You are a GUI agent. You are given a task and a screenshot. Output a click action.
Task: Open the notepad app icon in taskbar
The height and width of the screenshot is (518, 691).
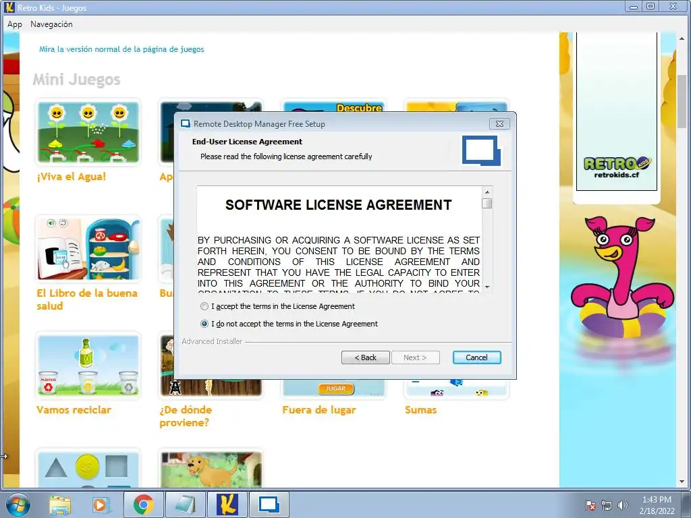[185, 505]
